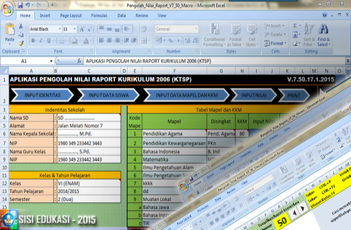Viewport: 351px width, 230px height.
Task: Open Conditional Formatting menu
Action: coord(214,35)
